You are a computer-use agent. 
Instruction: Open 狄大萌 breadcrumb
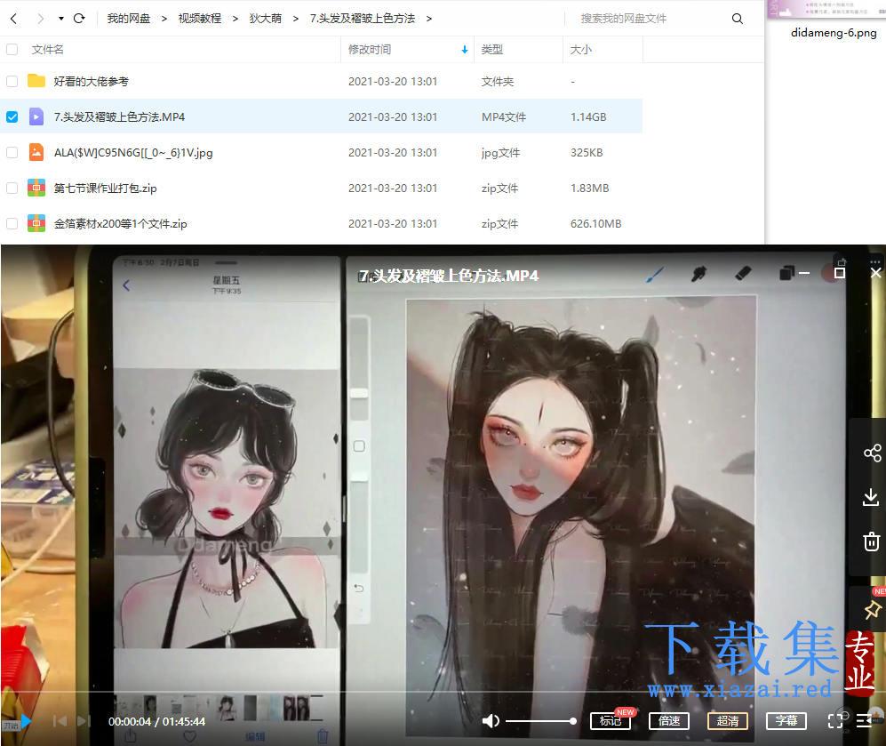point(266,19)
